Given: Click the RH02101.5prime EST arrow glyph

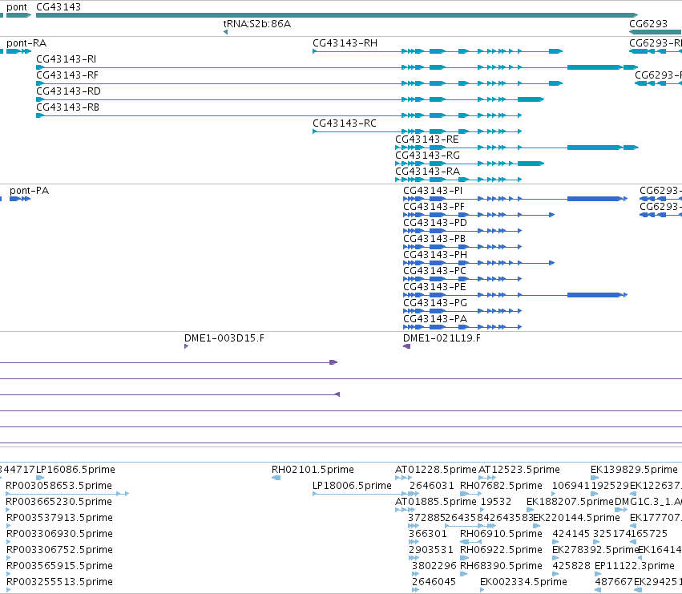Looking at the screenshot, I should 276,478.
